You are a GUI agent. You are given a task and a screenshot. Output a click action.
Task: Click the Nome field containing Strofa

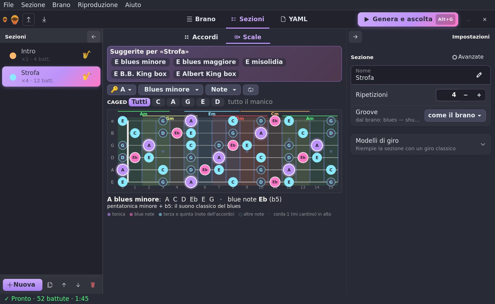pyautogui.click(x=421, y=75)
